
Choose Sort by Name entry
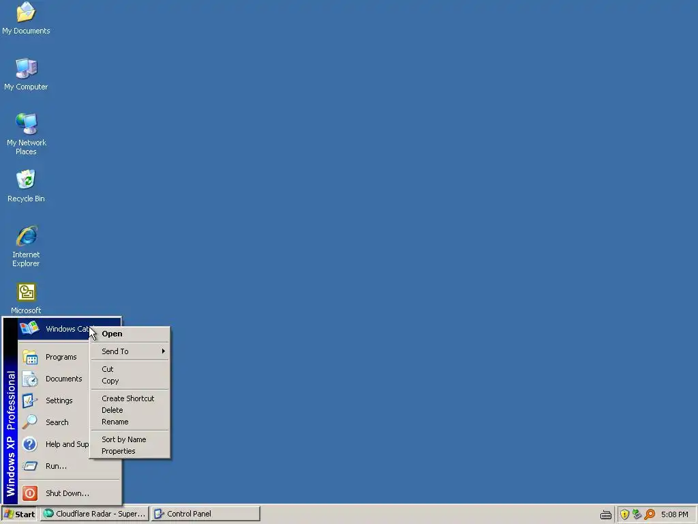[x=130, y=439]
